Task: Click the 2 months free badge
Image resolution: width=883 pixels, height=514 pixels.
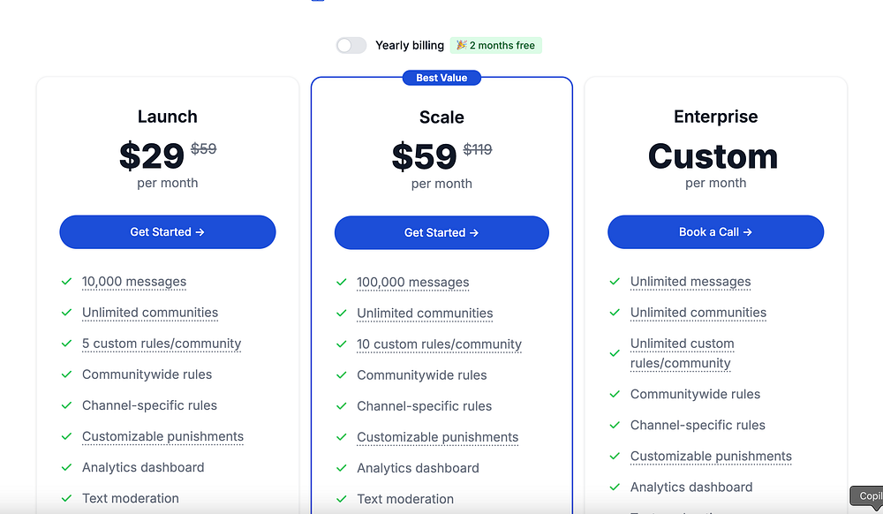Action: 495,46
